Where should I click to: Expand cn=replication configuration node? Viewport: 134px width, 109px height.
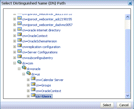point(14,47)
